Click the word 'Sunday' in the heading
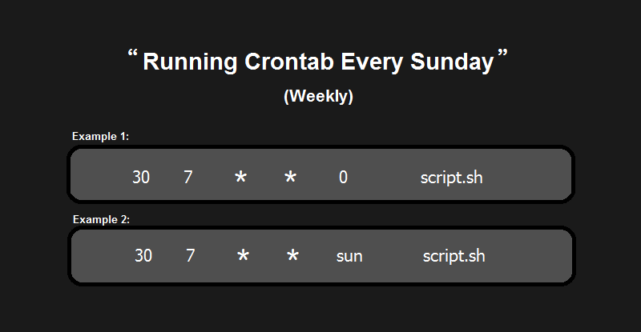The width and height of the screenshot is (641, 332). tap(452, 62)
